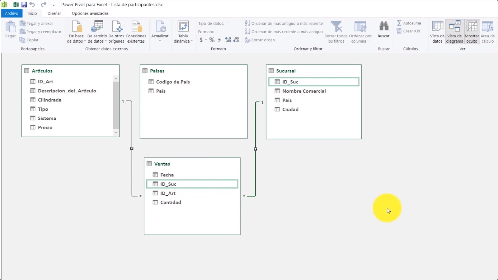The width and height of the screenshot is (498, 280).
Task: Click the Pegar clipboard icon
Action: coord(11,27)
